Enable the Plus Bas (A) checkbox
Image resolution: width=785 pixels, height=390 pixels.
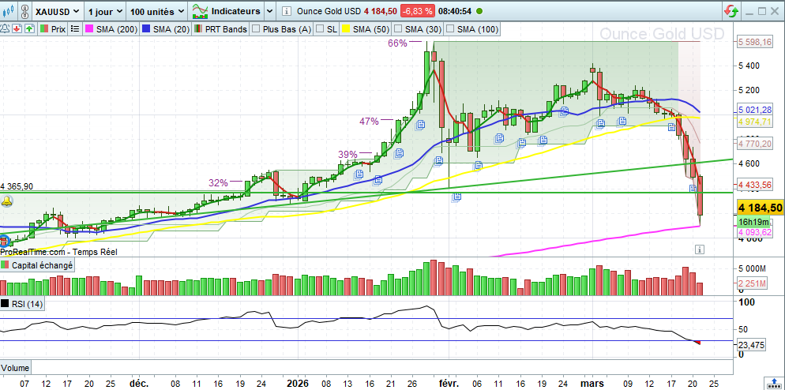pyautogui.click(x=257, y=29)
